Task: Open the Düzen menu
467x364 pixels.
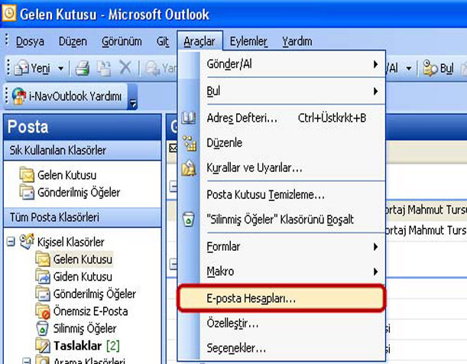Action: tap(73, 41)
